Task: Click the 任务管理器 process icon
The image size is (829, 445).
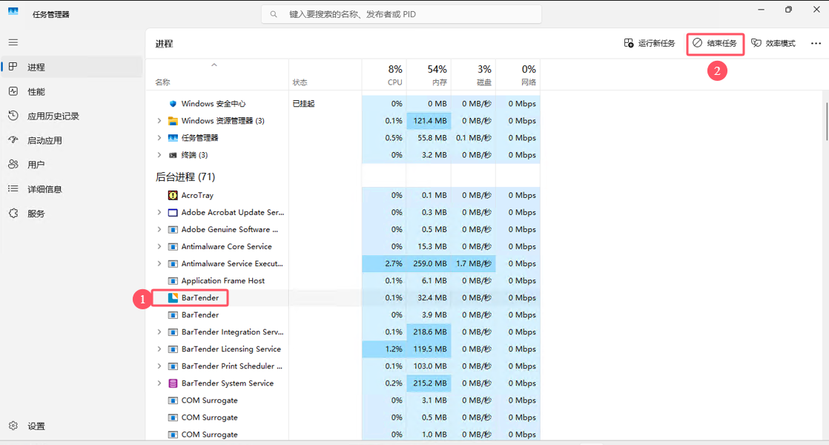Action: (x=173, y=137)
